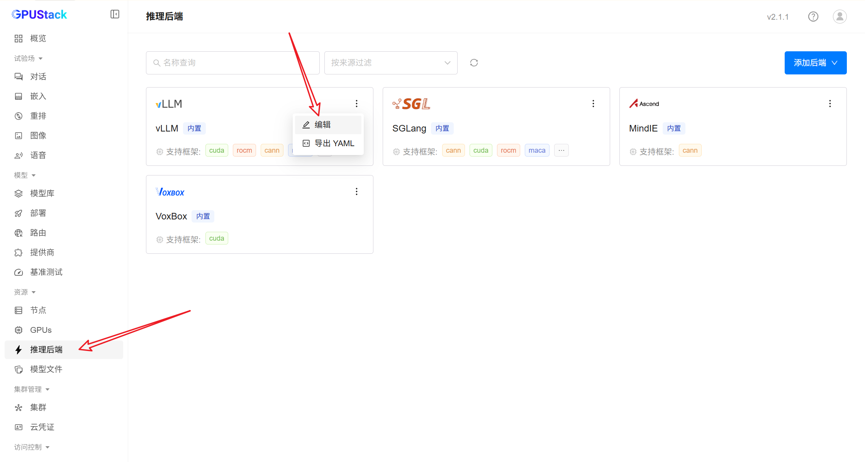
Task: Show more SGLang frameworks via ellipsis tag
Action: [561, 150]
